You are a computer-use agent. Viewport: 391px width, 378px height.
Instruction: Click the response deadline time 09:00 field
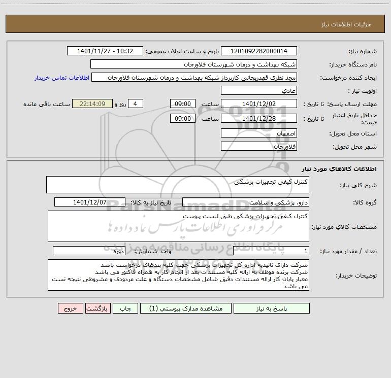pos(182,104)
